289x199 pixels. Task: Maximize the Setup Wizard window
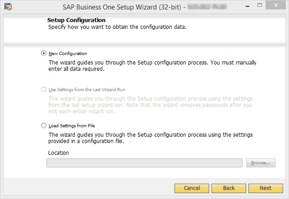(260, 5)
